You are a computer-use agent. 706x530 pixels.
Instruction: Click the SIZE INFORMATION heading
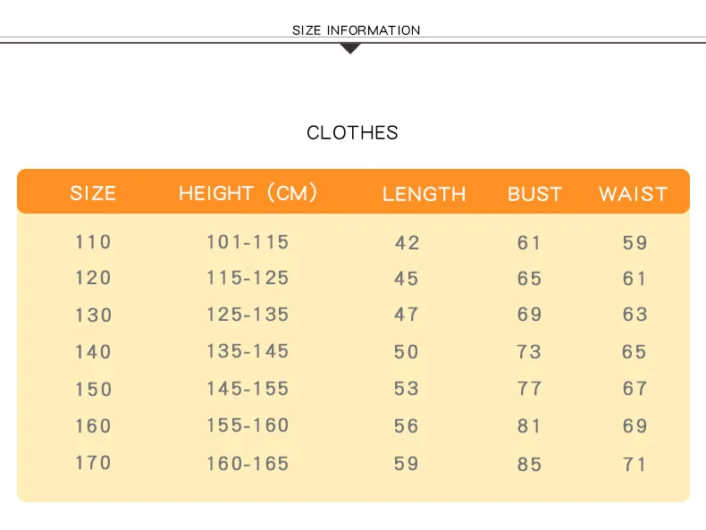coord(356,30)
